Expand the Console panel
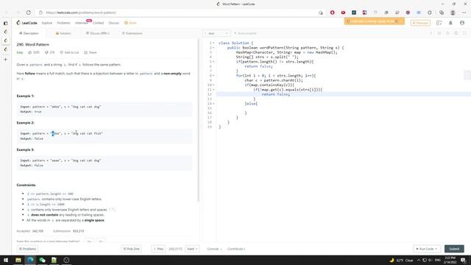471x265 pixels. click(214, 249)
